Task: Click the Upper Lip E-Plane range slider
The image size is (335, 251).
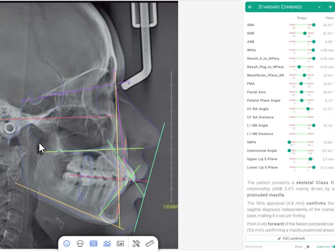Action: (x=301, y=159)
